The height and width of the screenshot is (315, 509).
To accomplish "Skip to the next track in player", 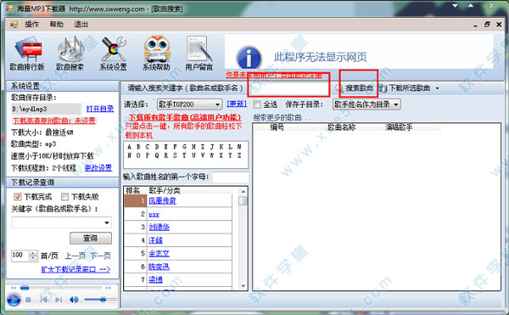I will pos(59,300).
